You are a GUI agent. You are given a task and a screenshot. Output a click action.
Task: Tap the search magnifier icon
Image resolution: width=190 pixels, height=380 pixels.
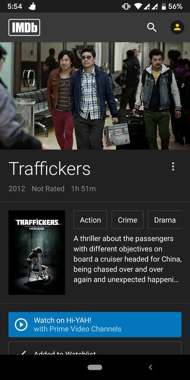152,27
